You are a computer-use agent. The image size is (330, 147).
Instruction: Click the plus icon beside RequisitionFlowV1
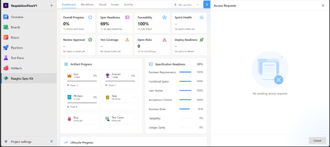coord(52,6)
